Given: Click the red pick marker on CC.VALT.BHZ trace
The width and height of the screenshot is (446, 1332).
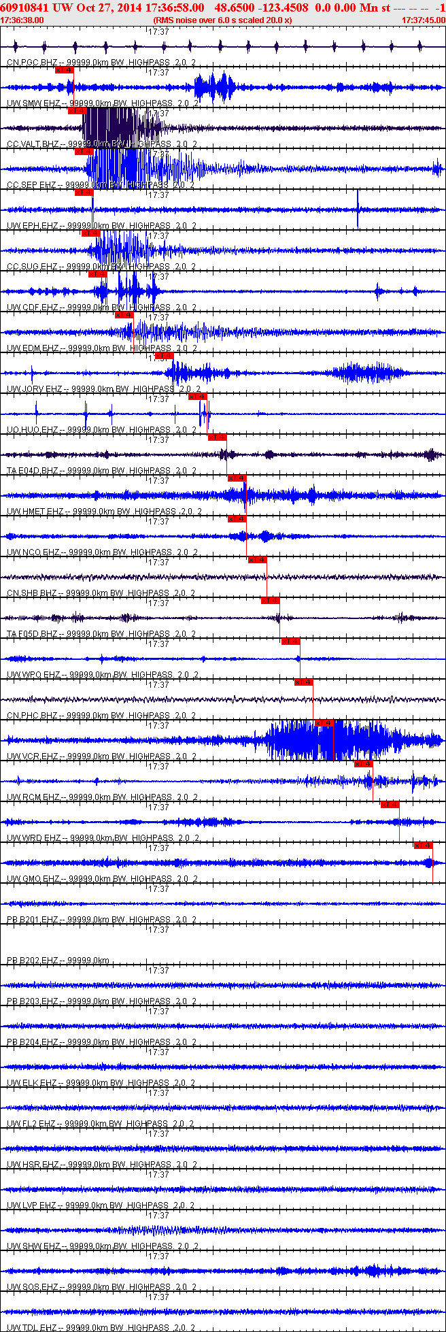Looking at the screenshot, I should point(77,110).
